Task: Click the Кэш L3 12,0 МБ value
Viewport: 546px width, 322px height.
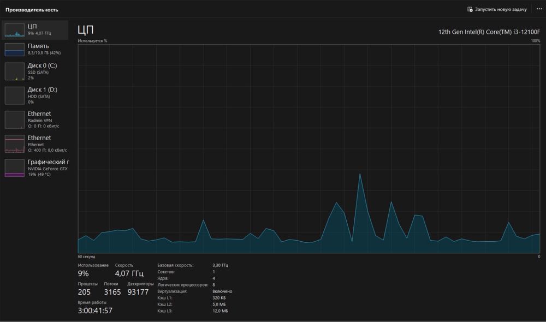Action: coord(220,311)
